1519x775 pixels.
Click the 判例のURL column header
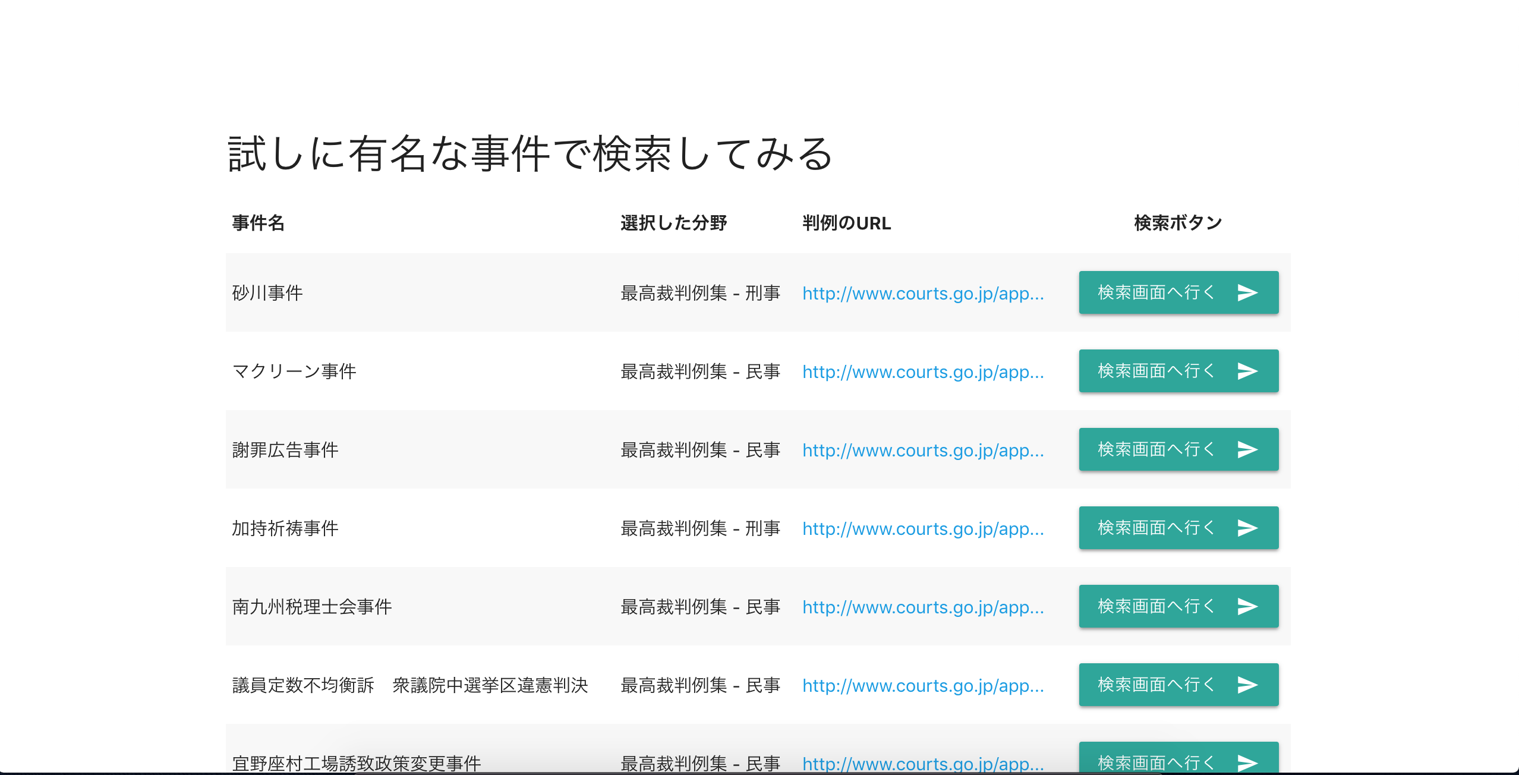pyautogui.click(x=846, y=223)
